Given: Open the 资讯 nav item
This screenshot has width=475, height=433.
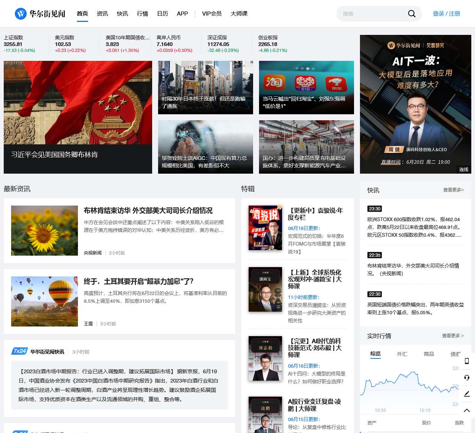Looking at the screenshot, I should [x=102, y=14].
